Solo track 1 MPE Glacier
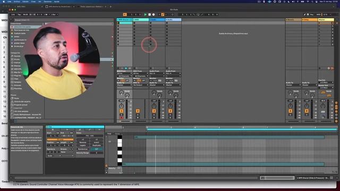340x191 pixels. pyautogui.click(x=122, y=115)
